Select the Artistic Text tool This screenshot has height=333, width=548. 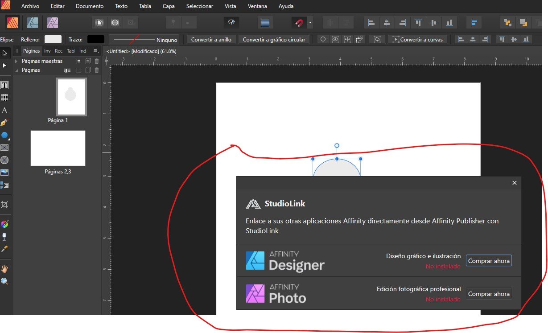[x=5, y=110]
